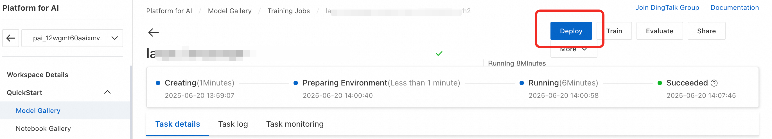Screen dimensions: 772x139
Task: Click the back arrow beside workspace selector
Action: click(x=11, y=38)
